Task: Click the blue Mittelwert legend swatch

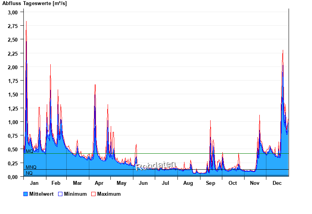Action: [26, 194]
